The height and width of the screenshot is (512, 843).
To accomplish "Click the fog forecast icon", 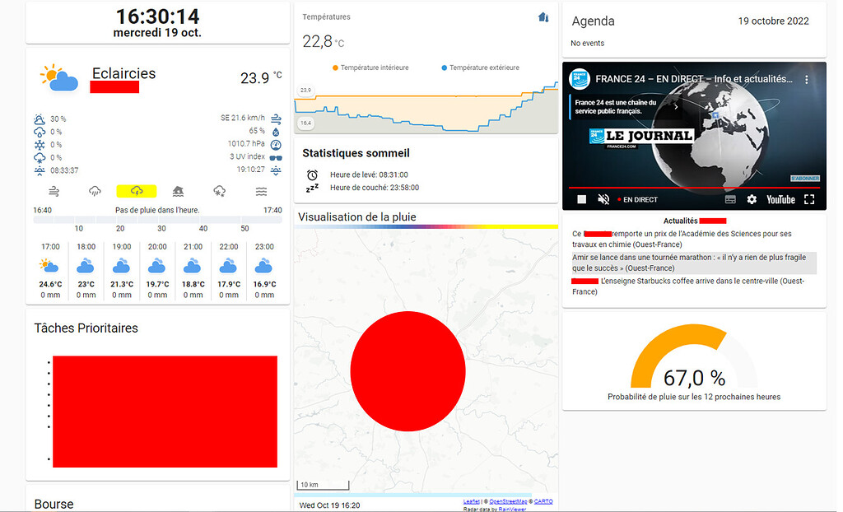I will pyautogui.click(x=262, y=191).
